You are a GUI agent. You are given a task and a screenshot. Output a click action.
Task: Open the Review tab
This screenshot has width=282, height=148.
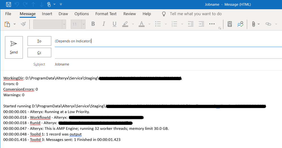[x=129, y=14]
